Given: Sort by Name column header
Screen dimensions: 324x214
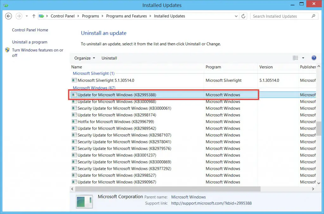Looking at the screenshot, I should click(x=137, y=67).
